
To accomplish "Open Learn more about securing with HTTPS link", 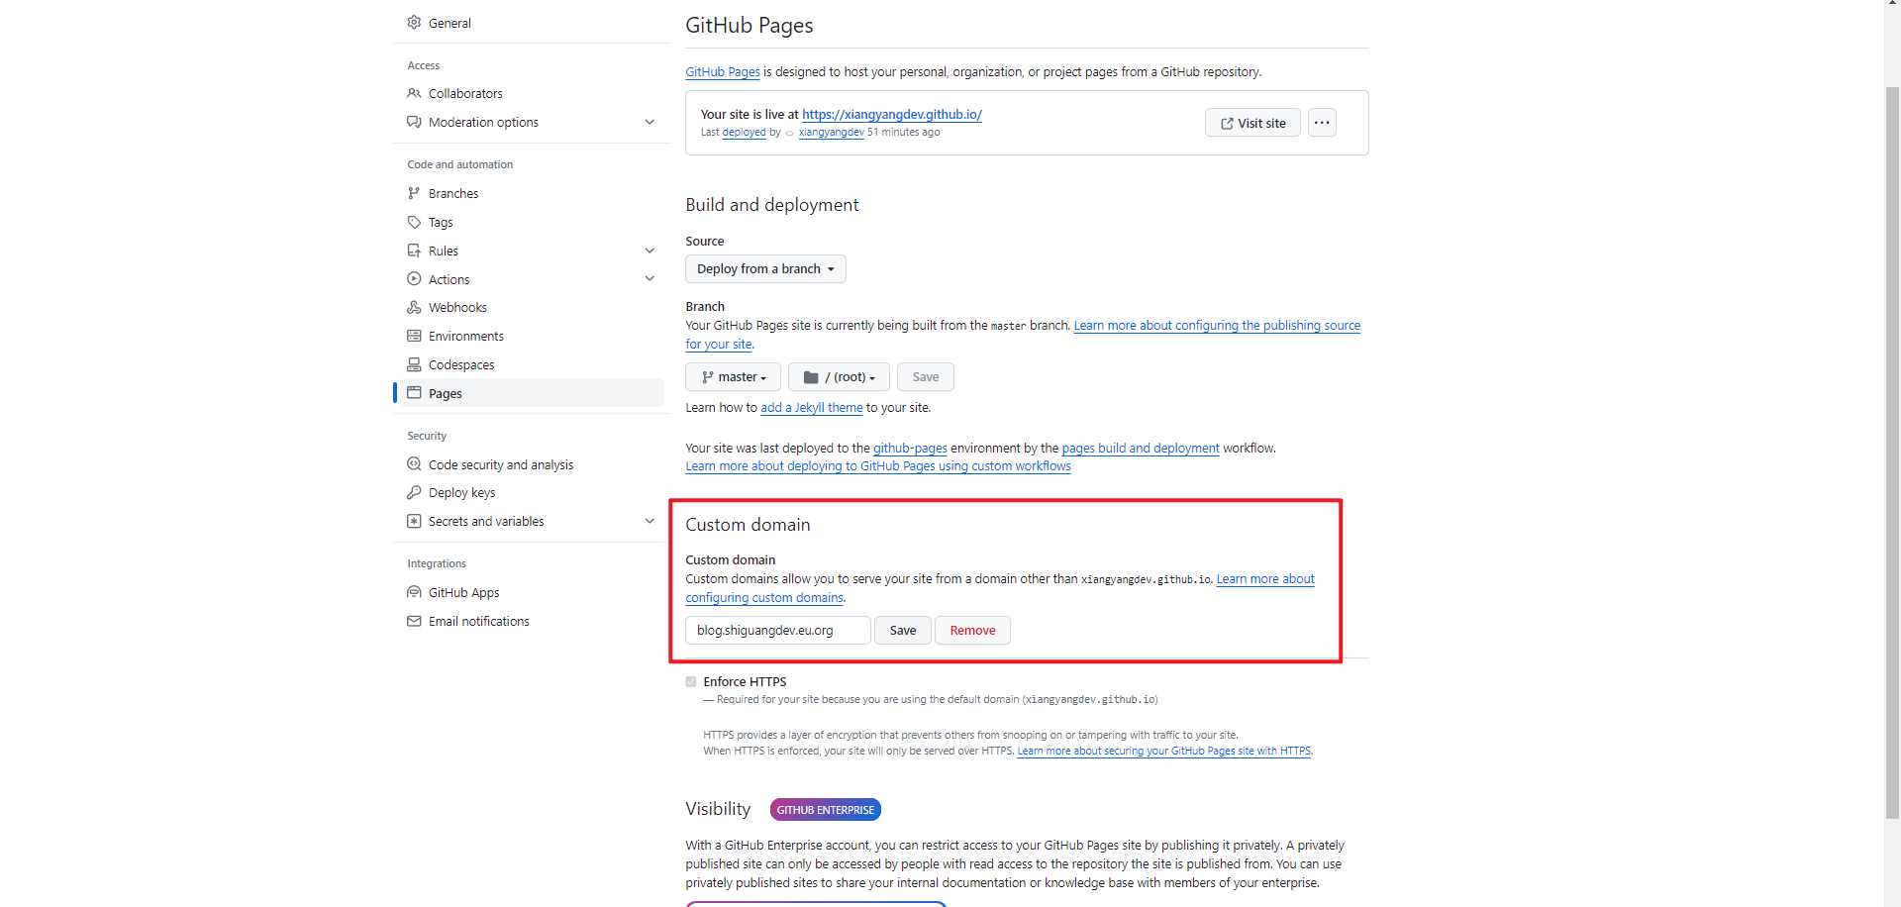I will (x=1164, y=752).
